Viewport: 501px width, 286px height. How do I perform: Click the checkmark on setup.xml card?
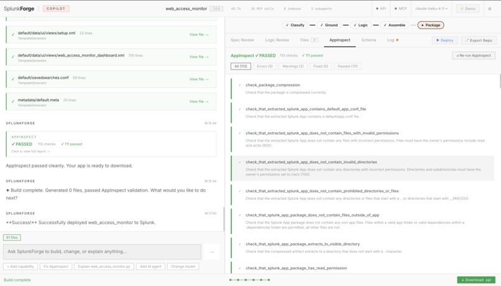13,35
